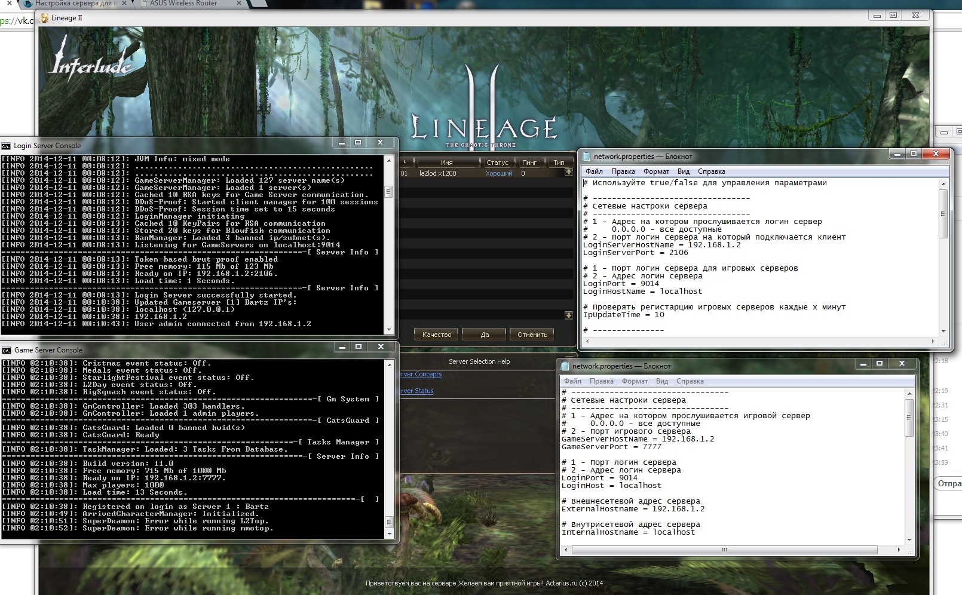This screenshot has width=962, height=595.
Task: Click the Качество button in server selection
Action: point(437,335)
